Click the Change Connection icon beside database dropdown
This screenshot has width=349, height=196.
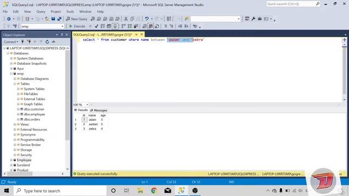pyautogui.click(x=15, y=26)
